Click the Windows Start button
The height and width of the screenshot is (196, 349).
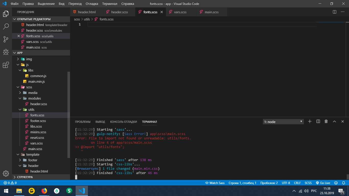coord(6,191)
